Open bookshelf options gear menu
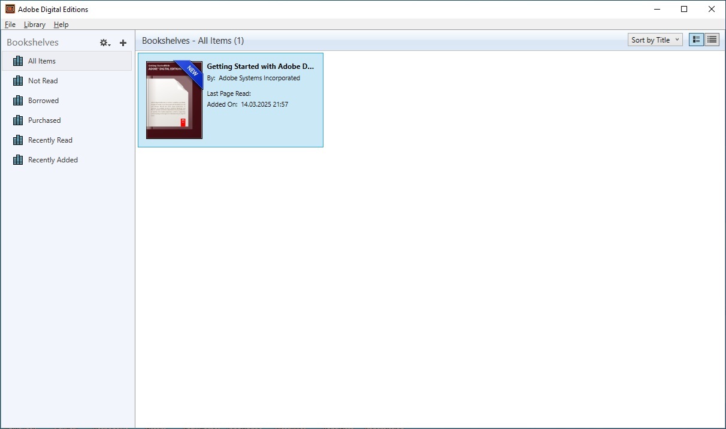Viewport: 726px width, 429px height. pyautogui.click(x=105, y=43)
